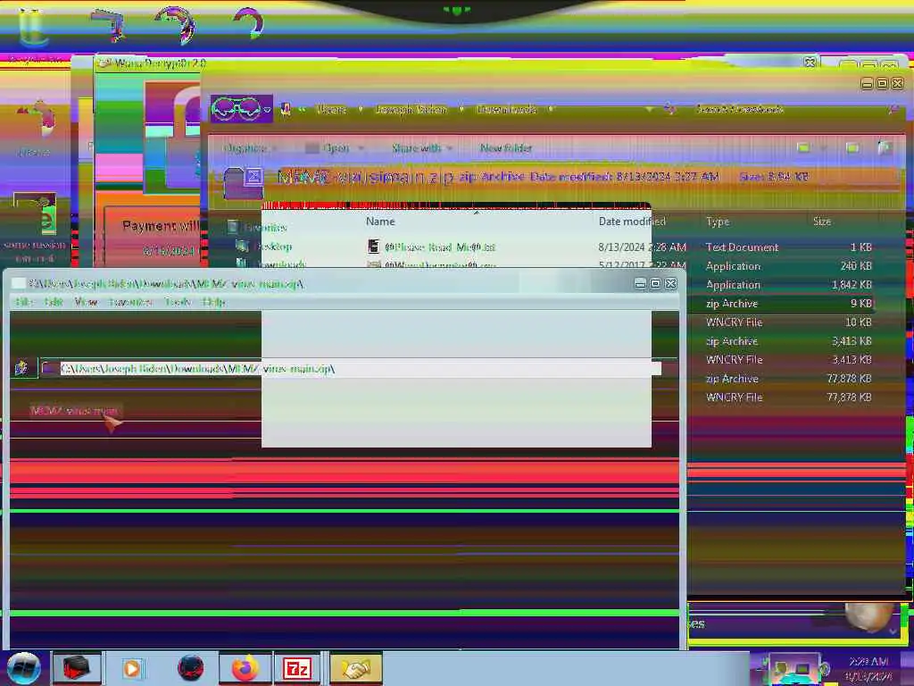Click the handshake Wana Decryptor taskbar icon
914x686 pixels.
[355, 668]
